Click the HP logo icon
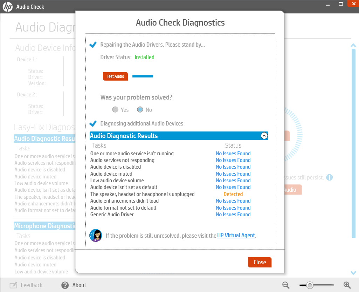 click(x=8, y=7)
